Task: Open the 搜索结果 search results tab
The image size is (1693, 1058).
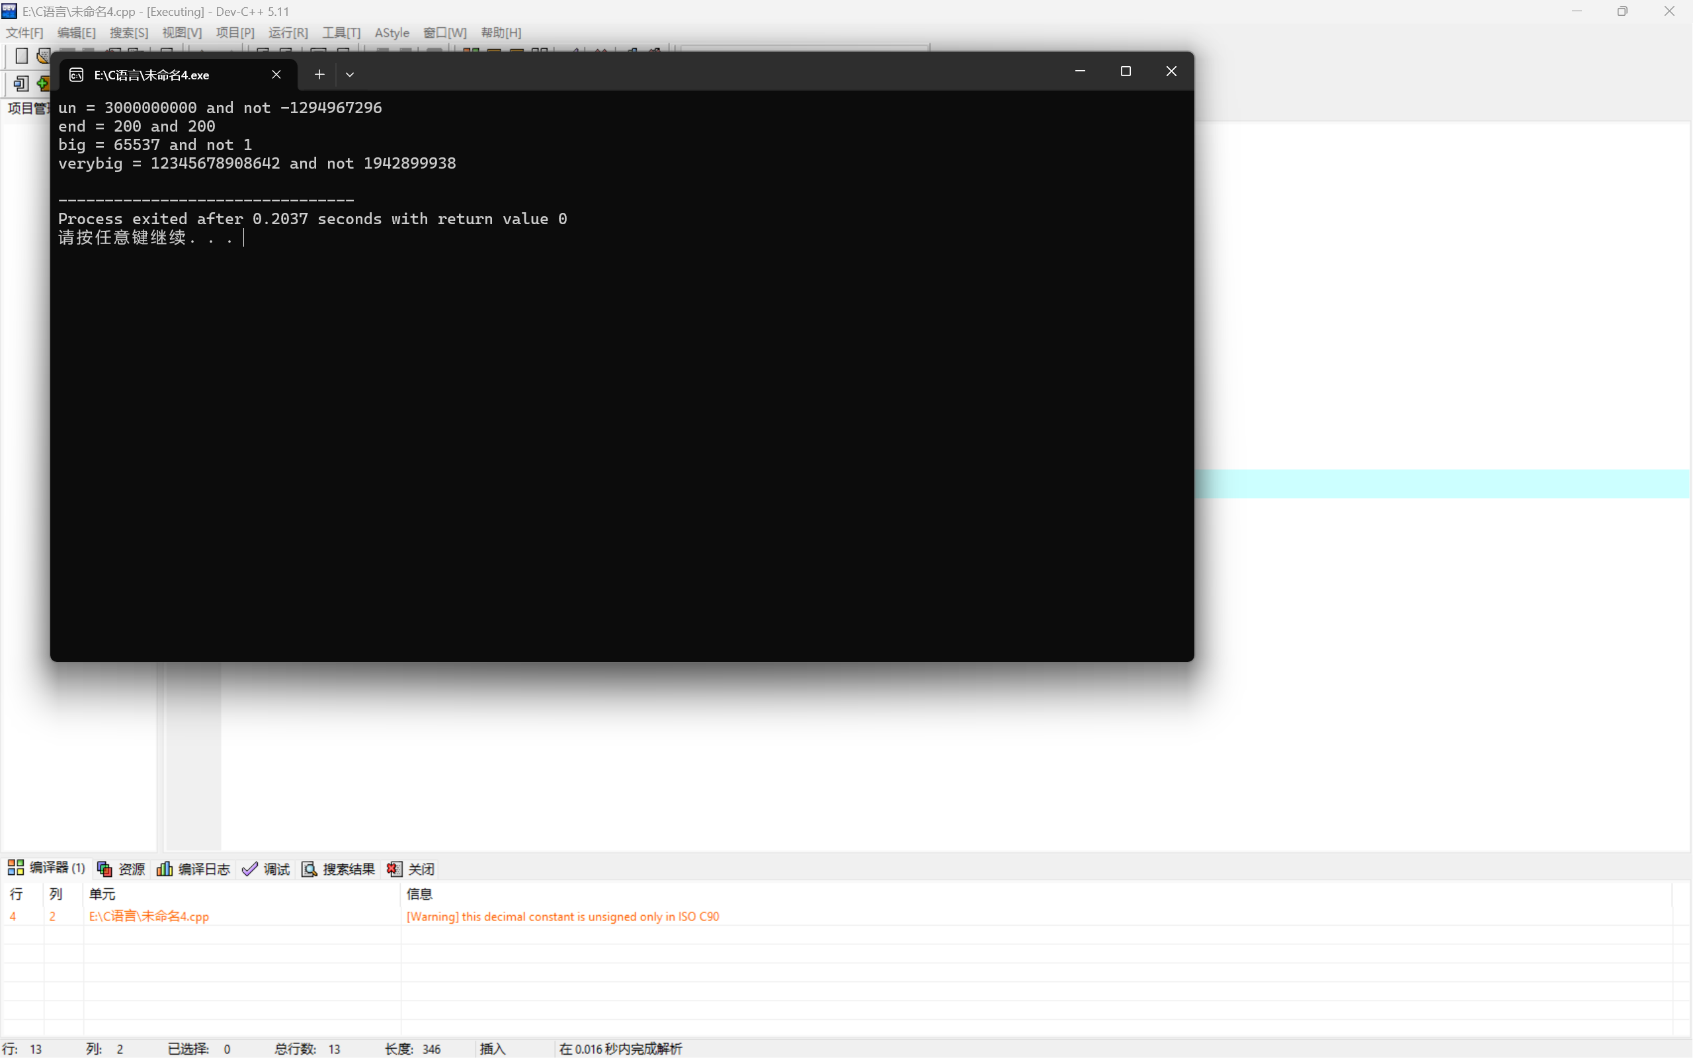Action: point(339,868)
